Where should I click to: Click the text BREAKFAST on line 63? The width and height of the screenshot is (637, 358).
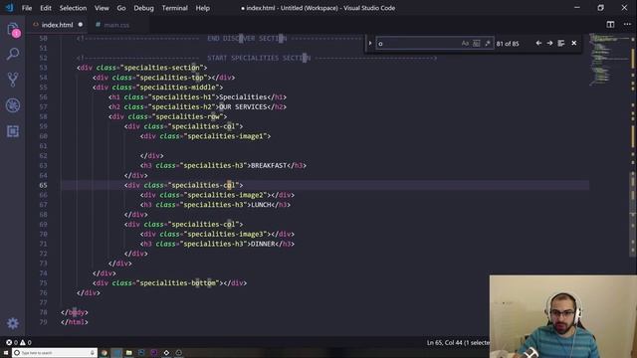click(269, 166)
